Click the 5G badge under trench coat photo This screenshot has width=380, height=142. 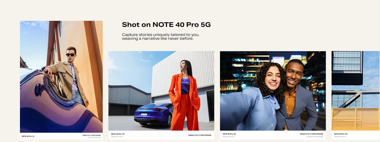pyautogui.click(x=33, y=136)
